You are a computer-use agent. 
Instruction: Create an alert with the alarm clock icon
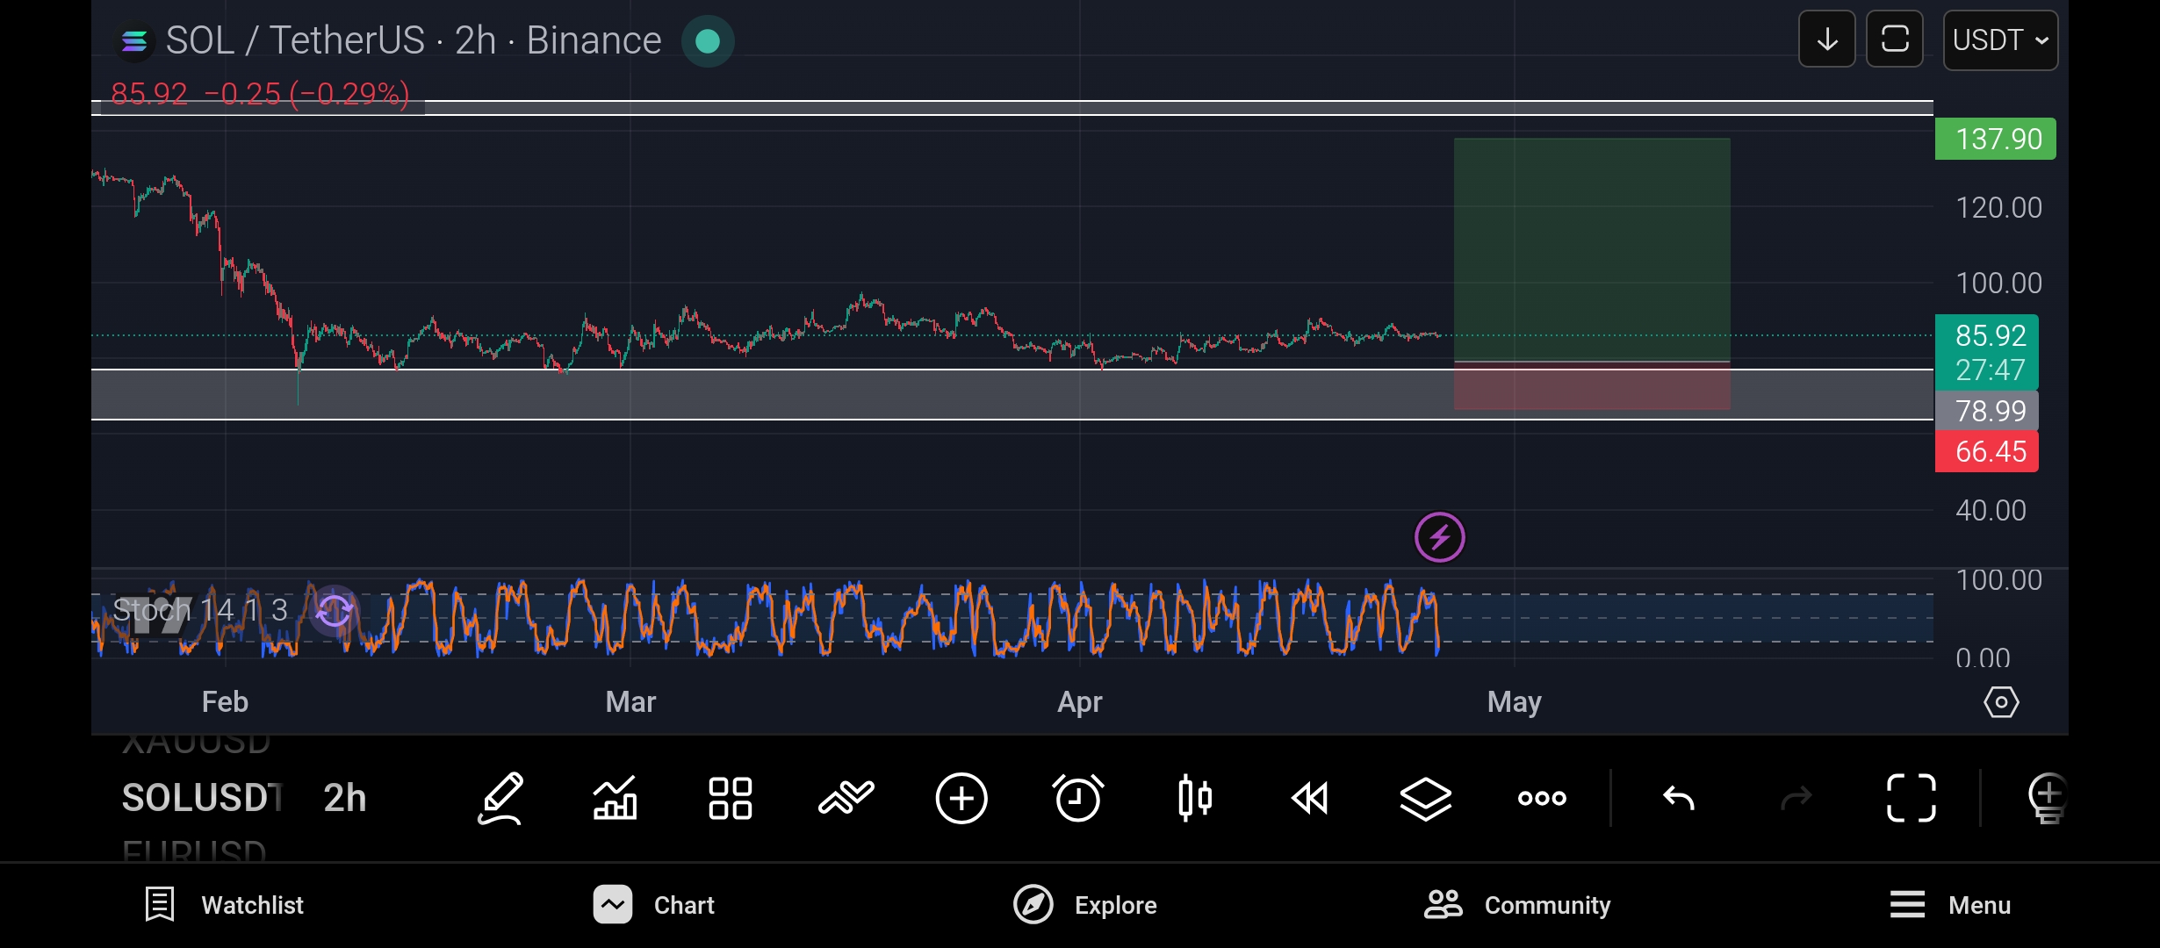coord(1078,798)
